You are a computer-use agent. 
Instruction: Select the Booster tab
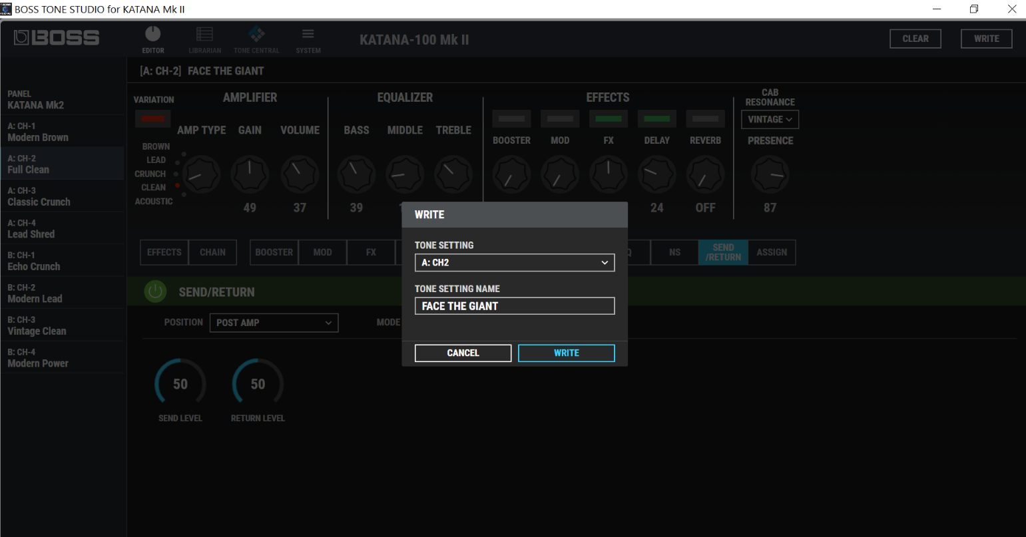274,252
